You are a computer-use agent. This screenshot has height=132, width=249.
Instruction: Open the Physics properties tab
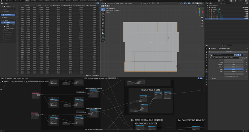point(206,77)
